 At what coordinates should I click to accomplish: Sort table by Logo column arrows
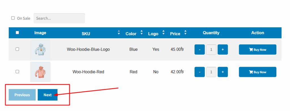coord(163,33)
